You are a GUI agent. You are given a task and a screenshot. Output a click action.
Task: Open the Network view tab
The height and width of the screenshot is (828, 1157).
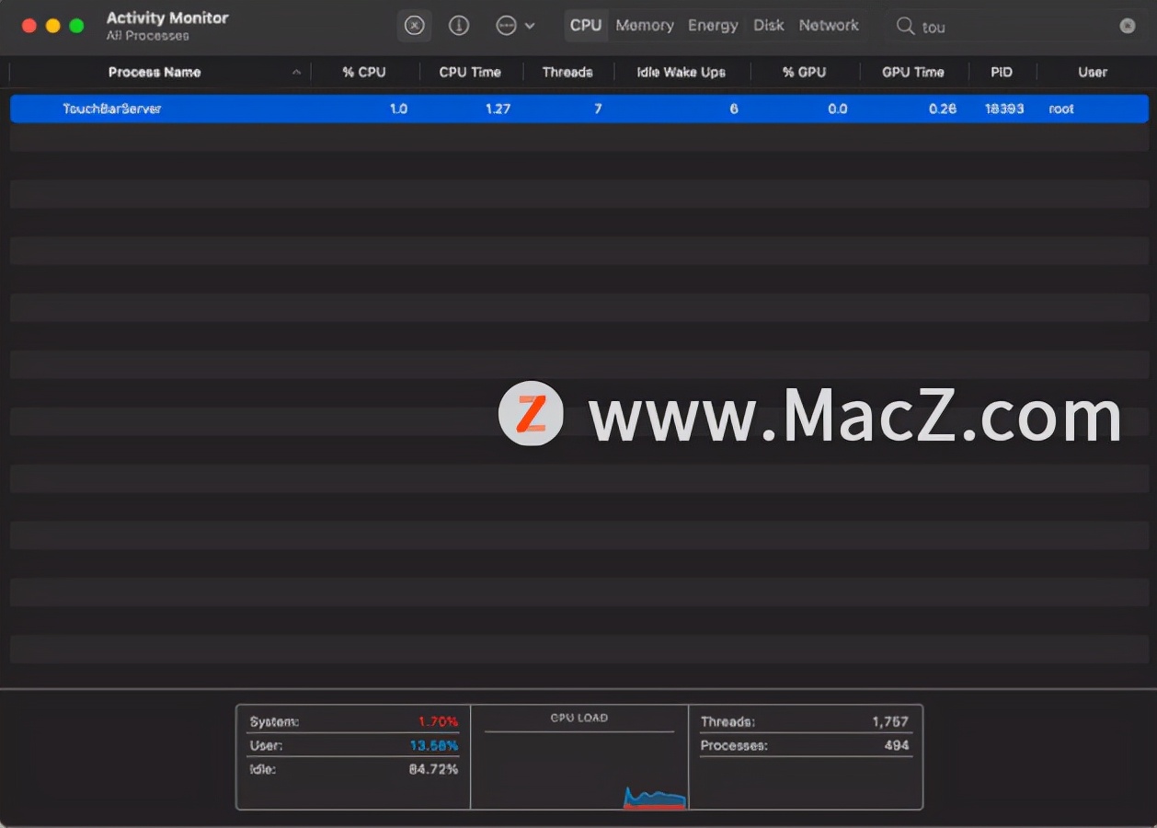tap(829, 25)
